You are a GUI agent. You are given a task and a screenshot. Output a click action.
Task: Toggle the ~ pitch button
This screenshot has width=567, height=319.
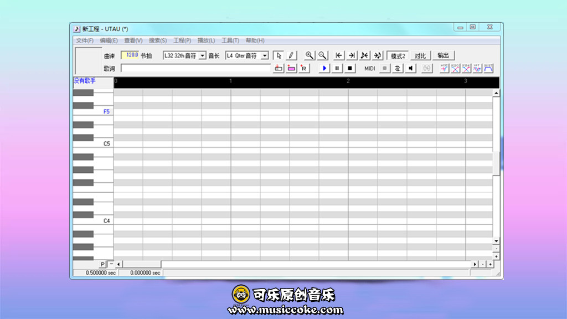(x=111, y=264)
